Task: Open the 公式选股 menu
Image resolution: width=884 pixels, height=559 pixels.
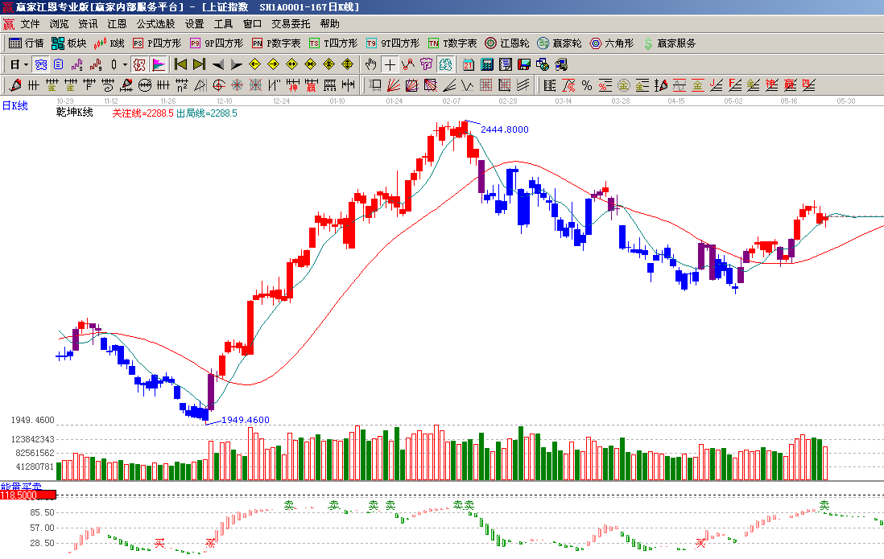Action: coord(155,24)
